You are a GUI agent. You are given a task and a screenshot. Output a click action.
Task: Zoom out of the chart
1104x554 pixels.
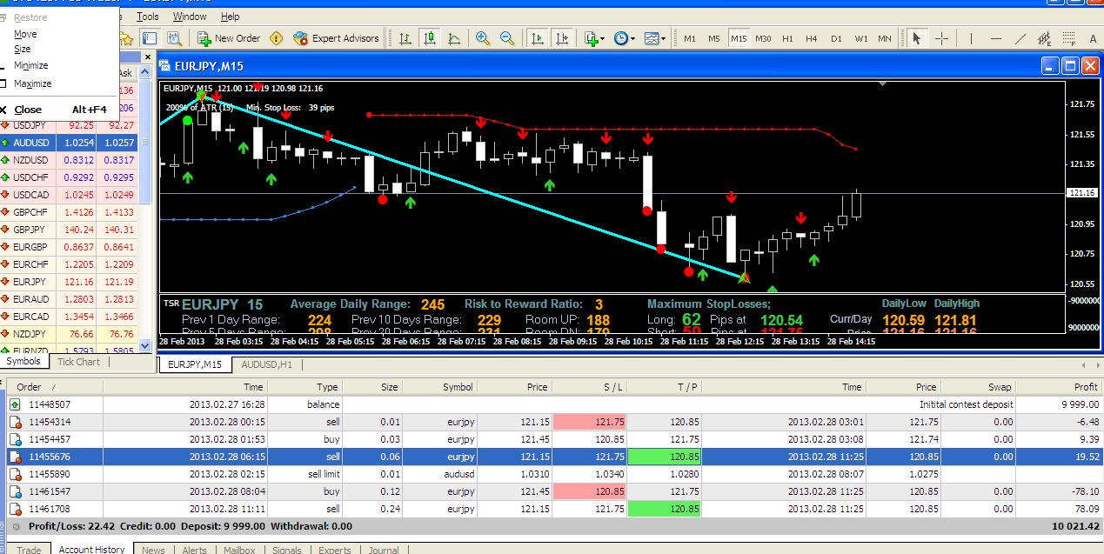click(507, 38)
